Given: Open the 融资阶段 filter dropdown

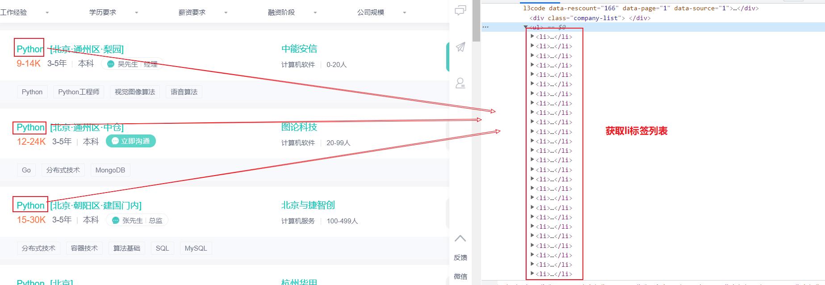Looking at the screenshot, I should [293, 13].
